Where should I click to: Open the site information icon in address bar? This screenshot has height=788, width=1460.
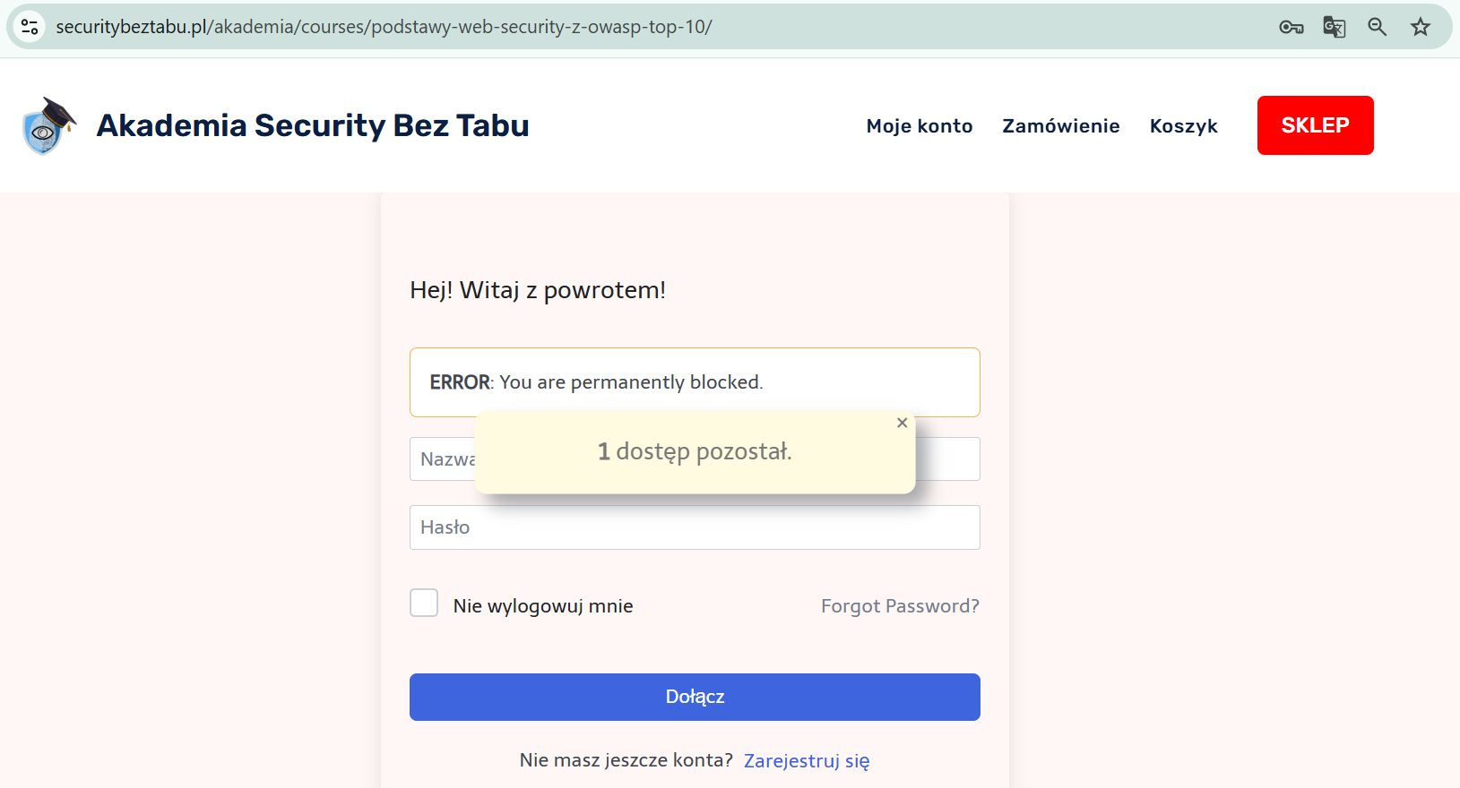[x=30, y=27]
